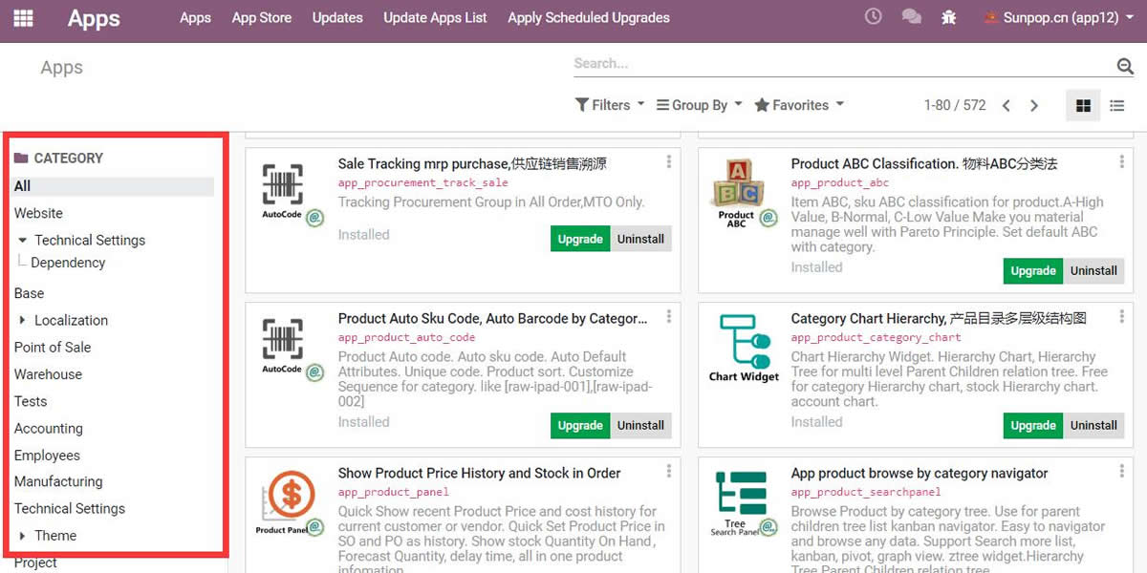Open kebab menu on Product ABC Classification card
Screen dimensions: 1147x573
(x=1122, y=162)
